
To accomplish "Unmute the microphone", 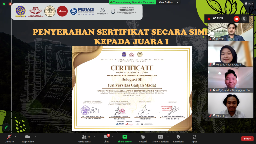I will pyautogui.click(x=9, y=139).
